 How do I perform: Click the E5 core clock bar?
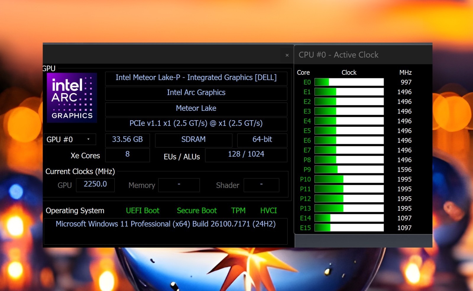point(349,131)
